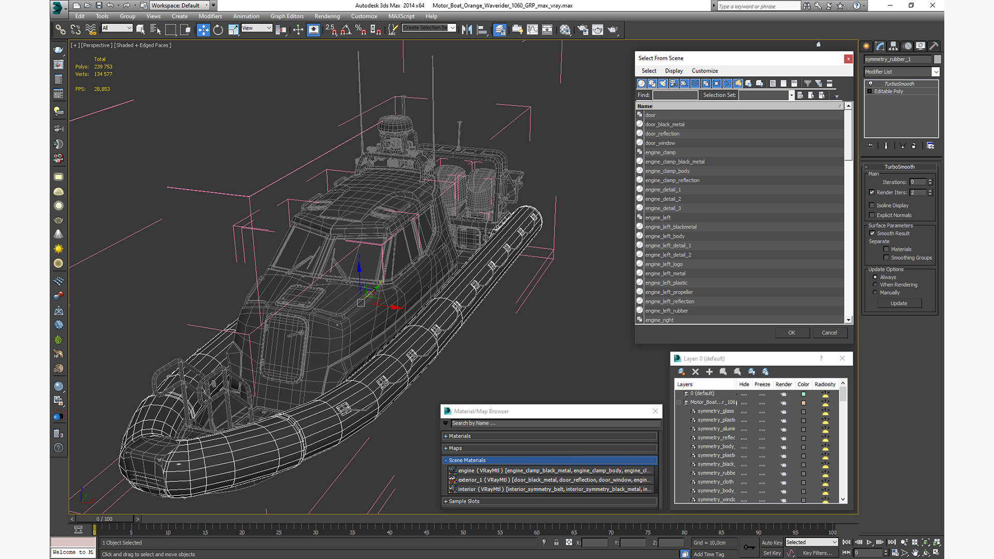Open the Selection Set dropdown

point(791,95)
